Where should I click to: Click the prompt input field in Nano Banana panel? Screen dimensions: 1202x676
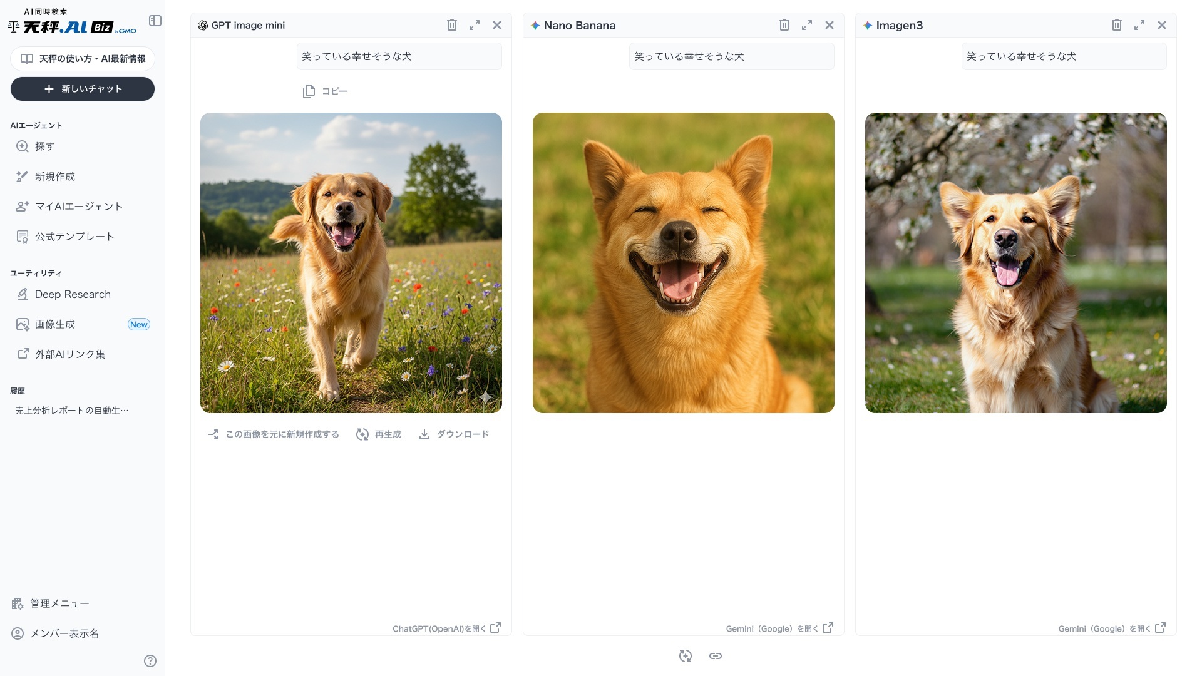pyautogui.click(x=731, y=56)
